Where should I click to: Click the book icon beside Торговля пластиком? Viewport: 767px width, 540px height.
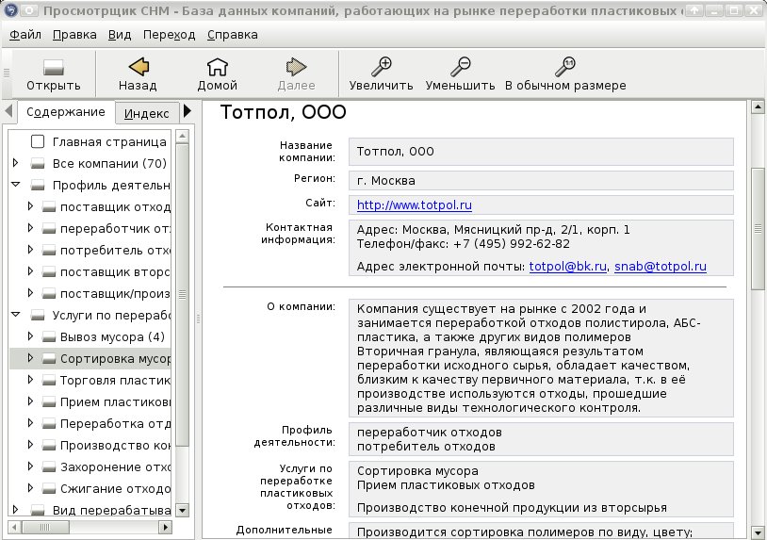point(48,380)
